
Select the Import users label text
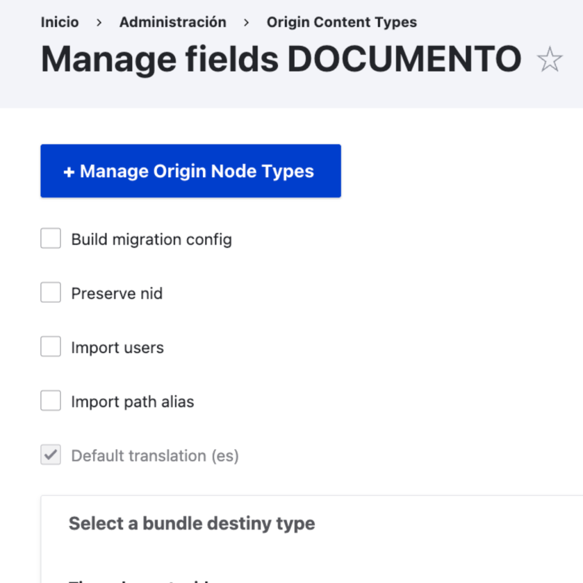pyautogui.click(x=117, y=347)
